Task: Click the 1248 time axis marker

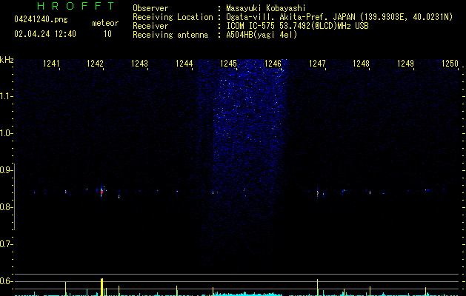Action: (361, 64)
